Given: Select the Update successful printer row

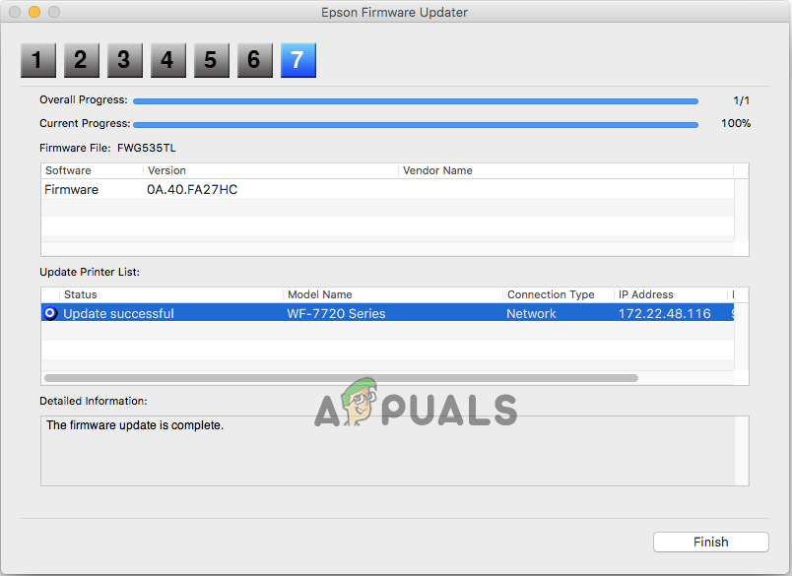Looking at the screenshot, I should click(x=387, y=313).
